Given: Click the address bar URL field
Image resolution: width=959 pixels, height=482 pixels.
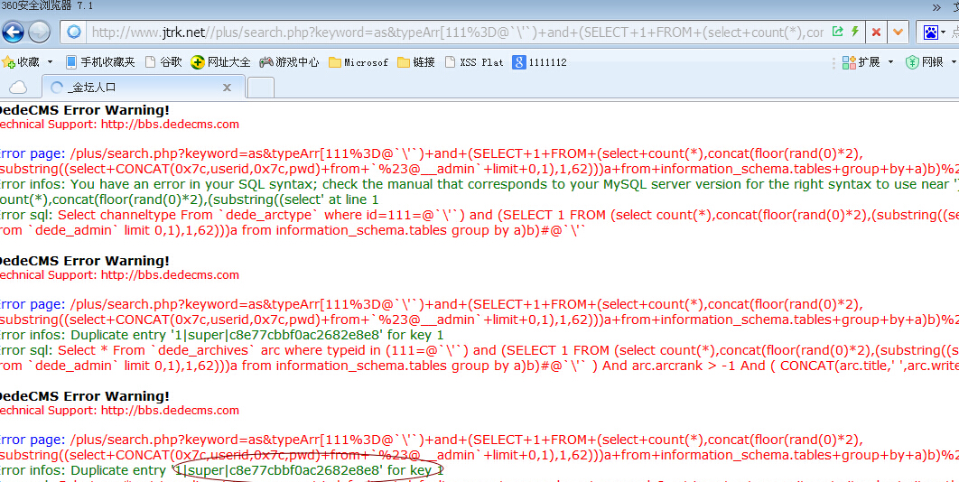Looking at the screenshot, I should coord(457,32).
